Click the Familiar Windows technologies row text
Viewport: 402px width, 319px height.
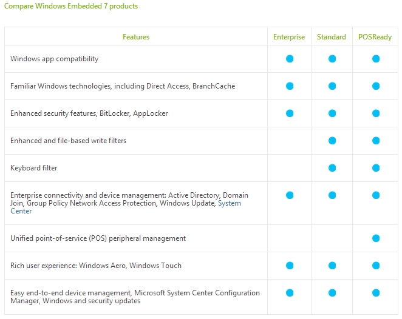click(123, 86)
